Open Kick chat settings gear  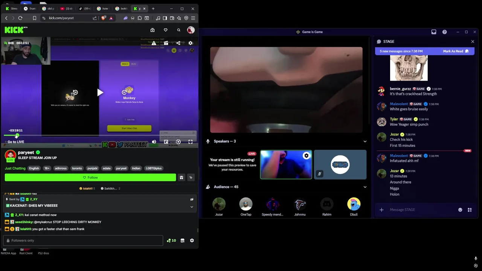192,241
